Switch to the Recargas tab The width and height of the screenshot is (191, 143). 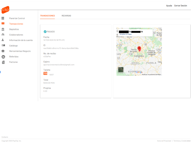(66, 16)
